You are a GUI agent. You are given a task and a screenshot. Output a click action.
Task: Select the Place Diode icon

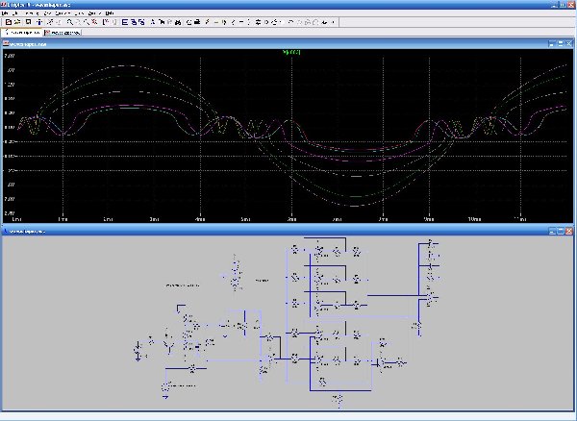(x=258, y=22)
